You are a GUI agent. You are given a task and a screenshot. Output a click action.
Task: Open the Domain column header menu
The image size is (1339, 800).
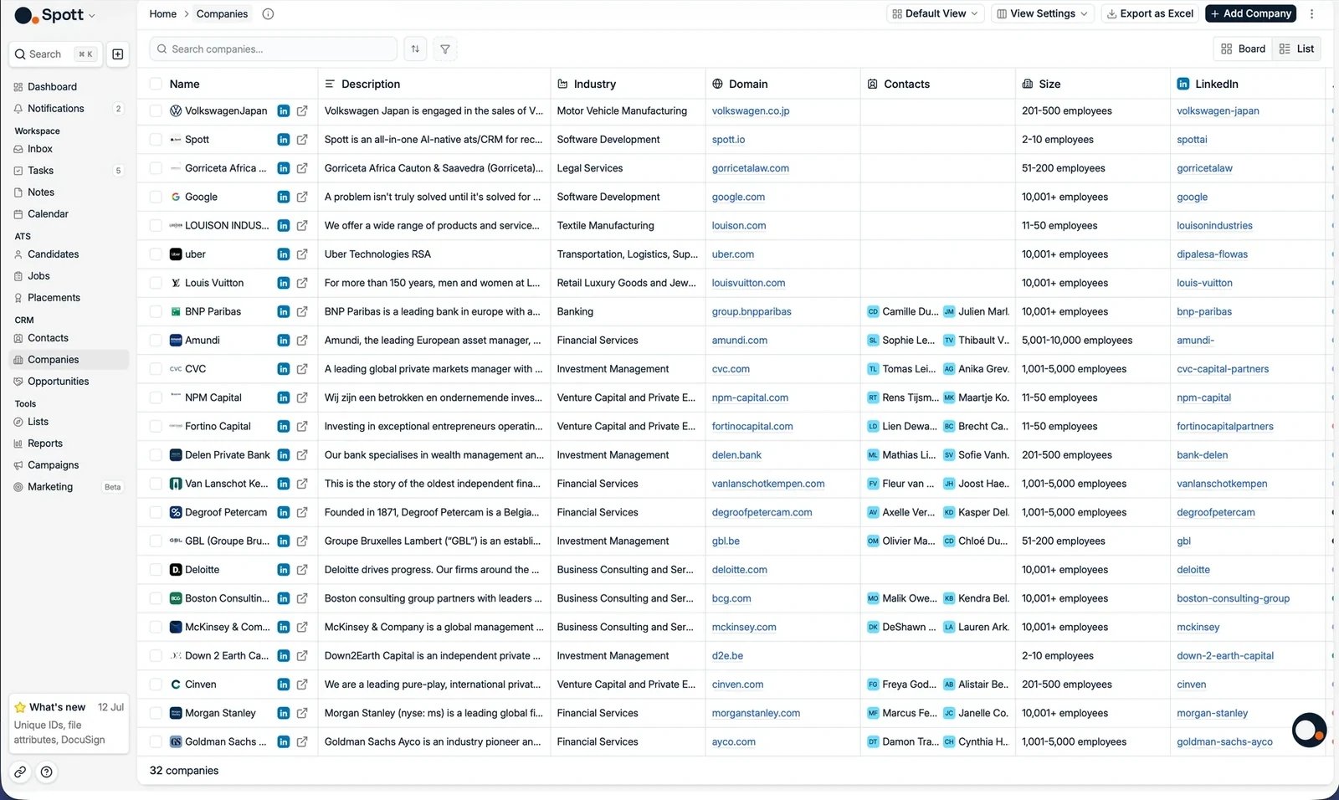point(782,84)
